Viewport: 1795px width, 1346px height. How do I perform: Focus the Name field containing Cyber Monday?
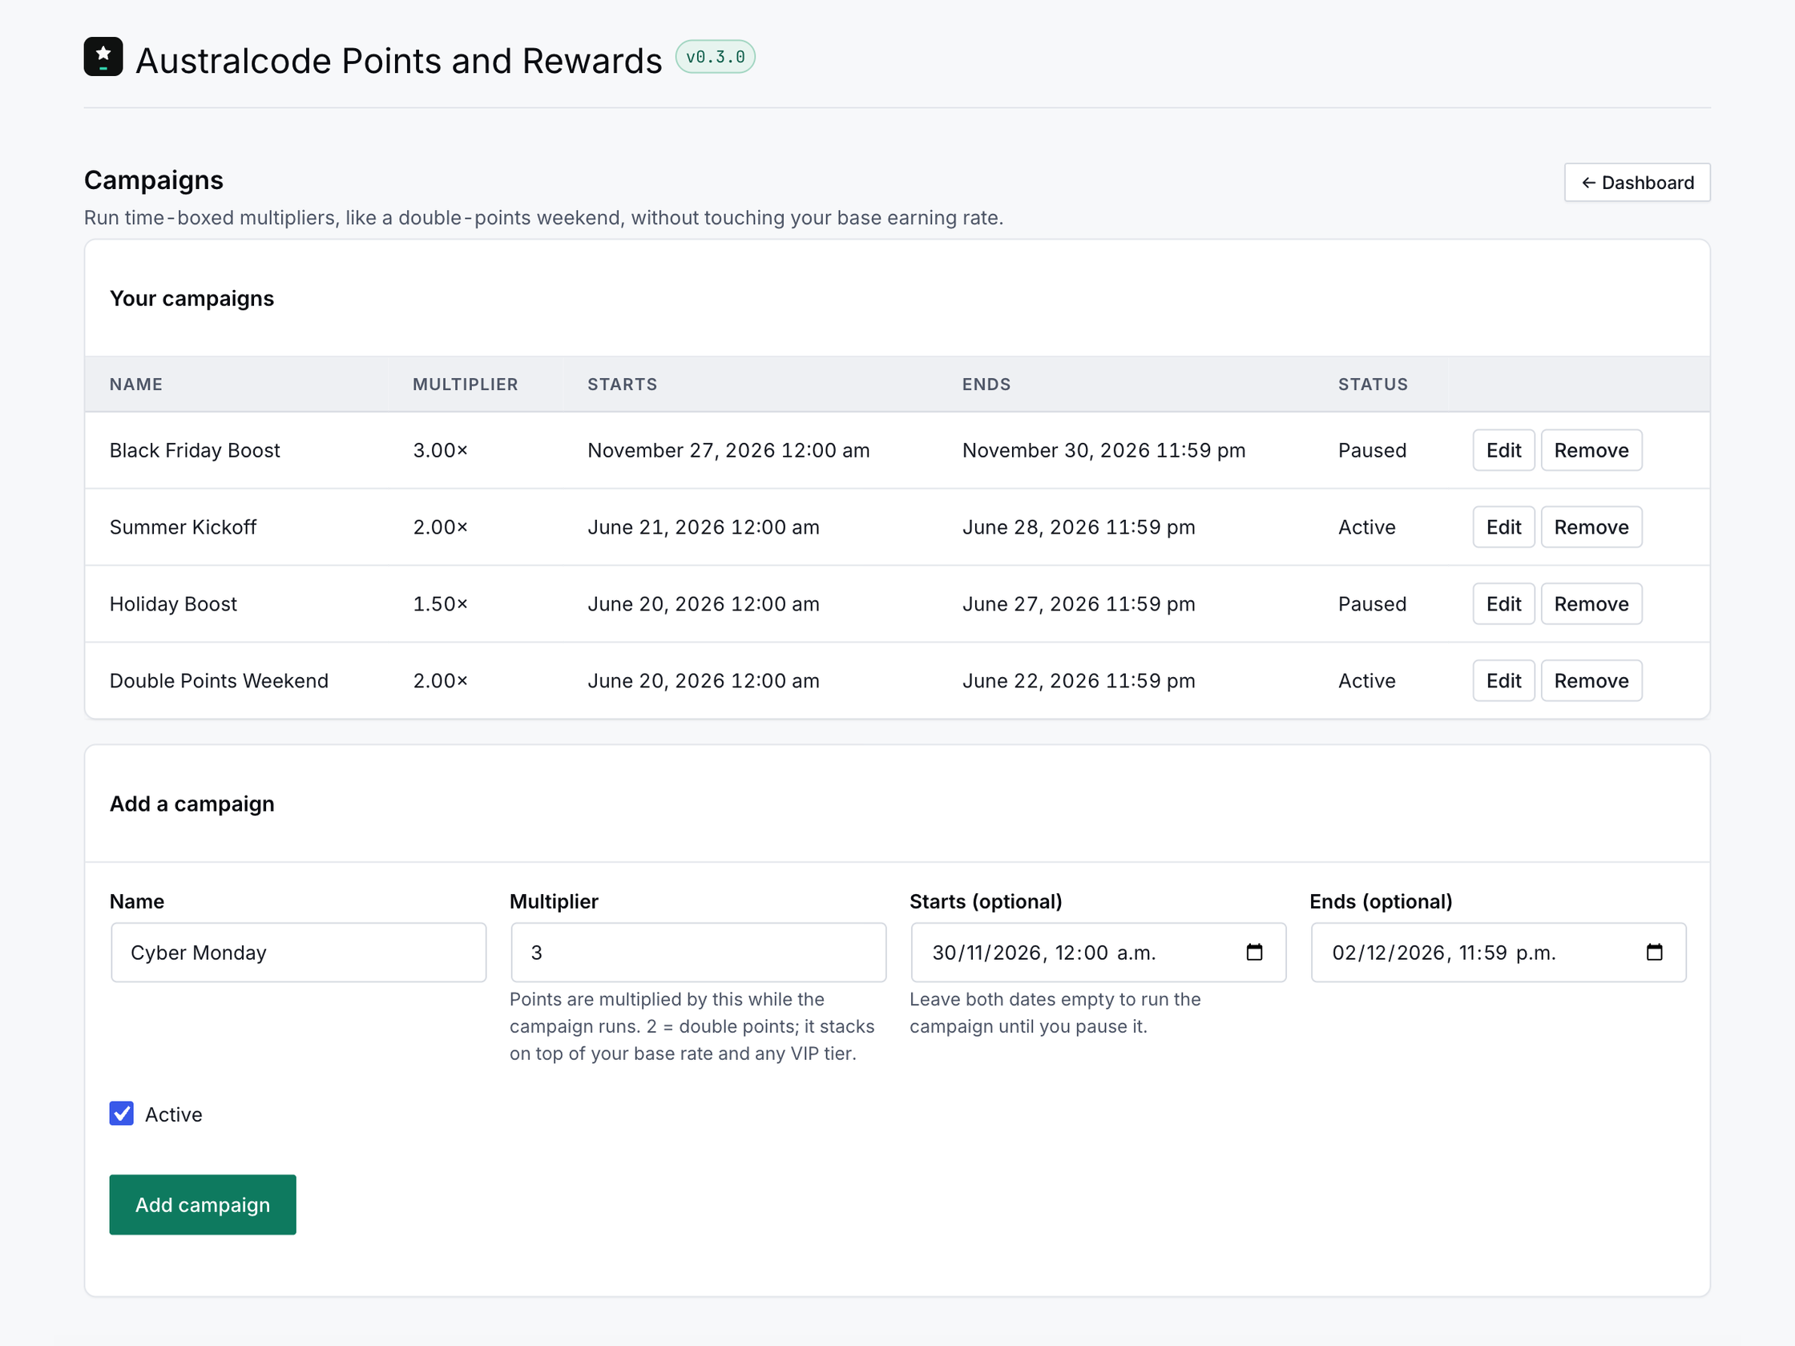(299, 953)
